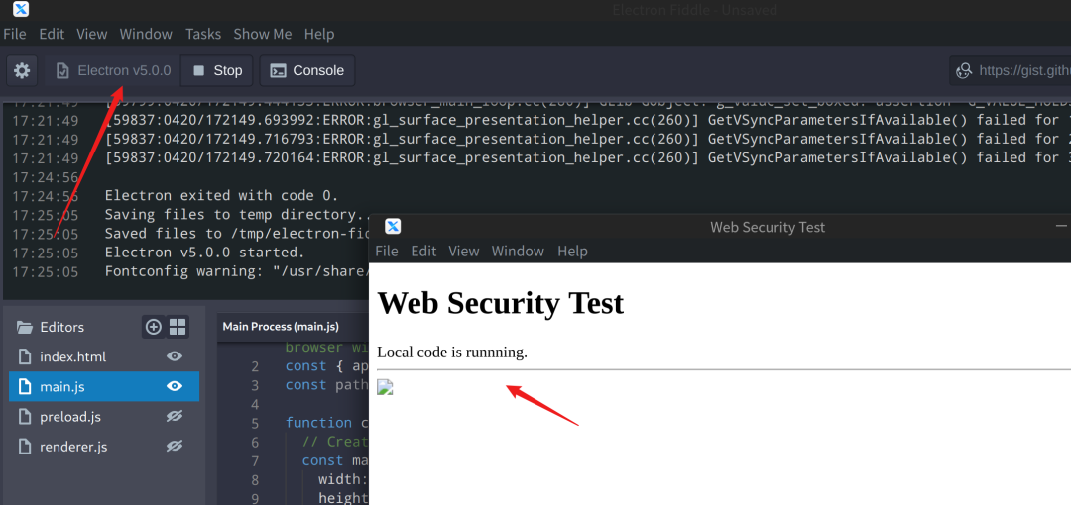Screen dimensions: 1071x505
Task: Click the Electron Fiddle app icon in title bar
Action: tap(21, 10)
